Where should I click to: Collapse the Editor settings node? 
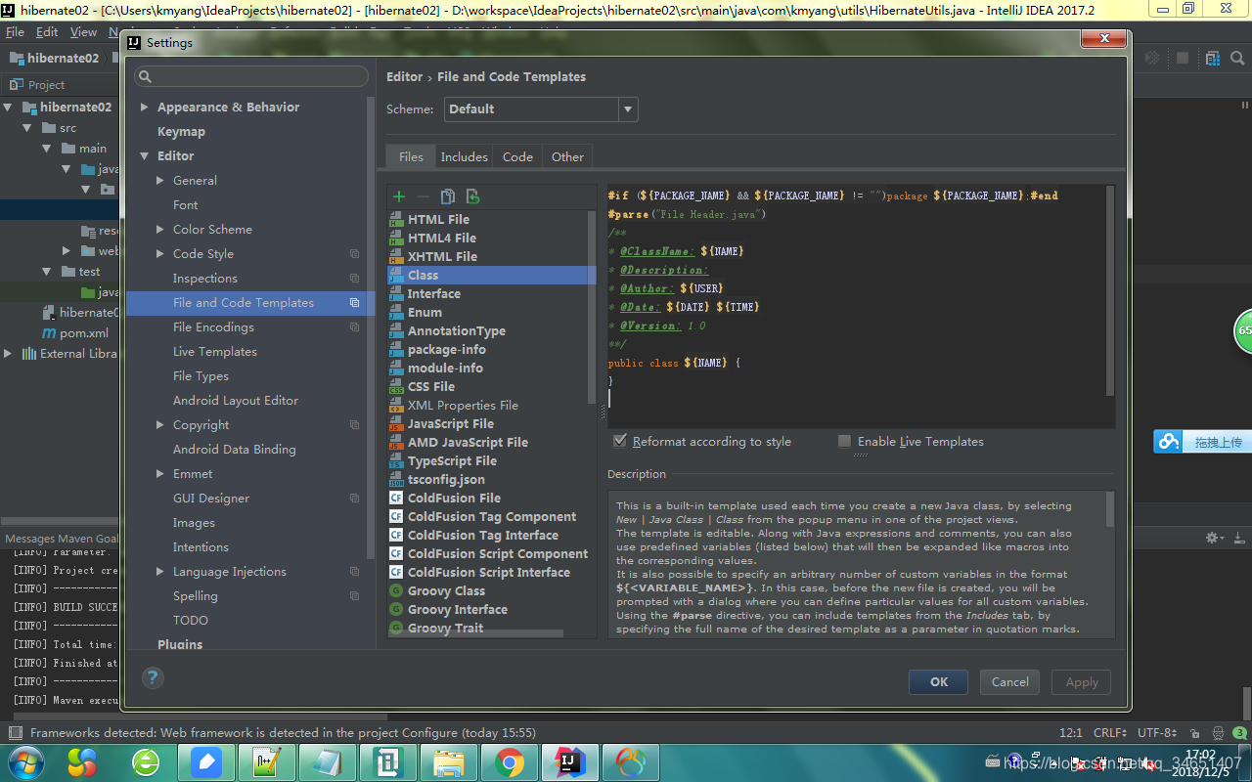click(x=145, y=156)
